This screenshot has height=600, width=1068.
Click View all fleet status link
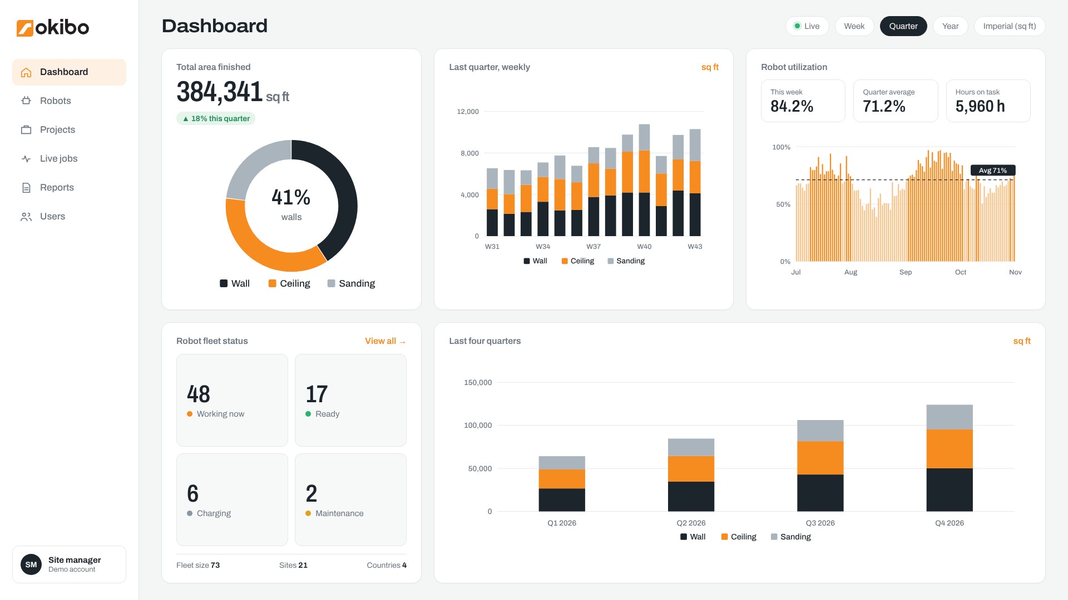385,341
